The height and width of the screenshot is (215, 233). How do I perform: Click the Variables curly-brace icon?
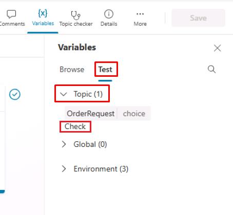click(43, 13)
